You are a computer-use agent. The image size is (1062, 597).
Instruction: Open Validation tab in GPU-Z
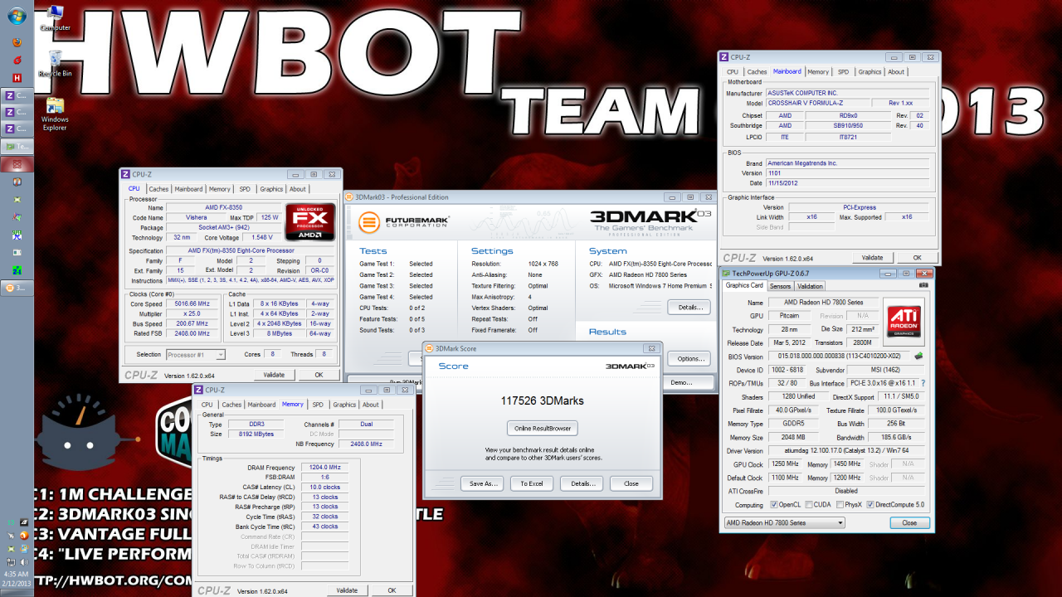(x=810, y=286)
